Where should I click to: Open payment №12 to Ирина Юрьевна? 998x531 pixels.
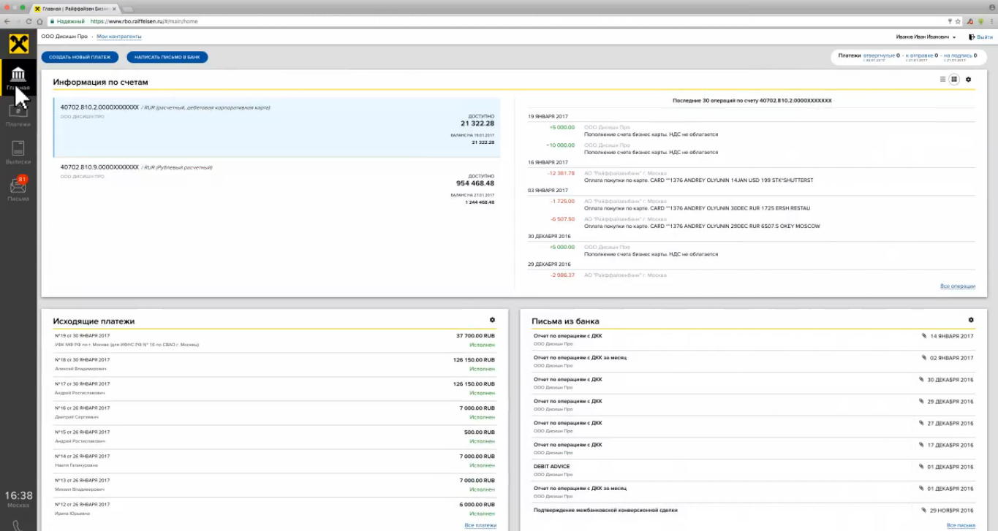pyautogui.click(x=275, y=508)
